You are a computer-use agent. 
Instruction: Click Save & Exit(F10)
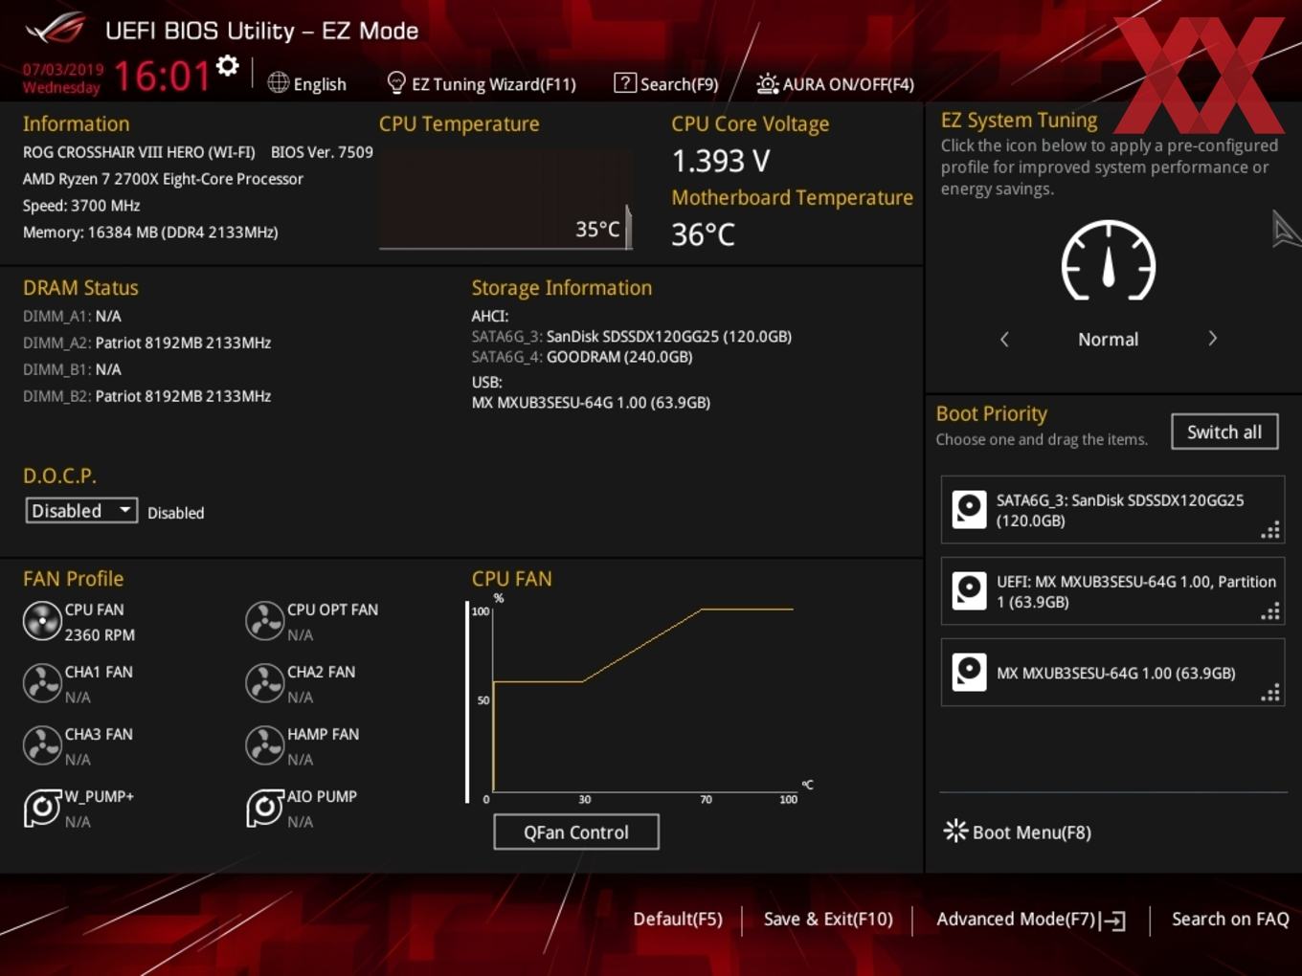pyautogui.click(x=828, y=919)
